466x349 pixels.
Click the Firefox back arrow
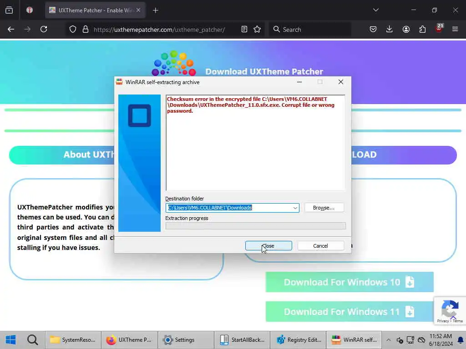[x=11, y=30]
